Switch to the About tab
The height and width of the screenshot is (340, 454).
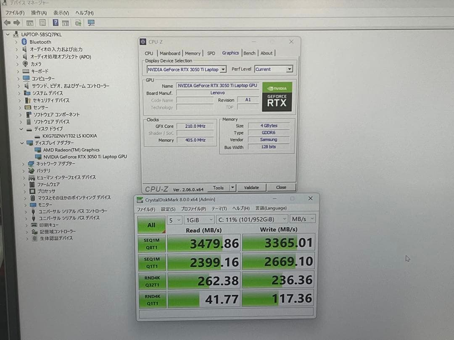click(x=267, y=53)
